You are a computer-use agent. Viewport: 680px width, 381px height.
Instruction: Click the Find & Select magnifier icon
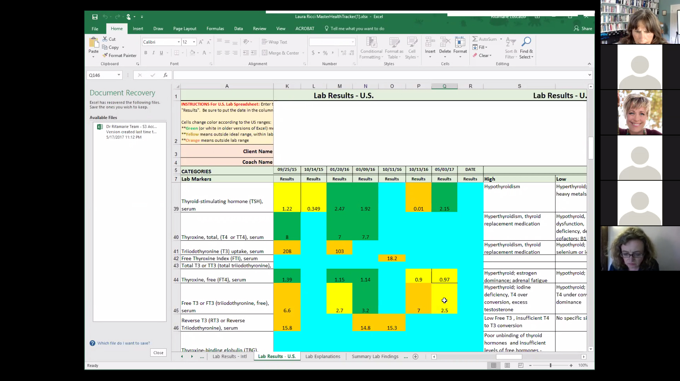coord(526,42)
